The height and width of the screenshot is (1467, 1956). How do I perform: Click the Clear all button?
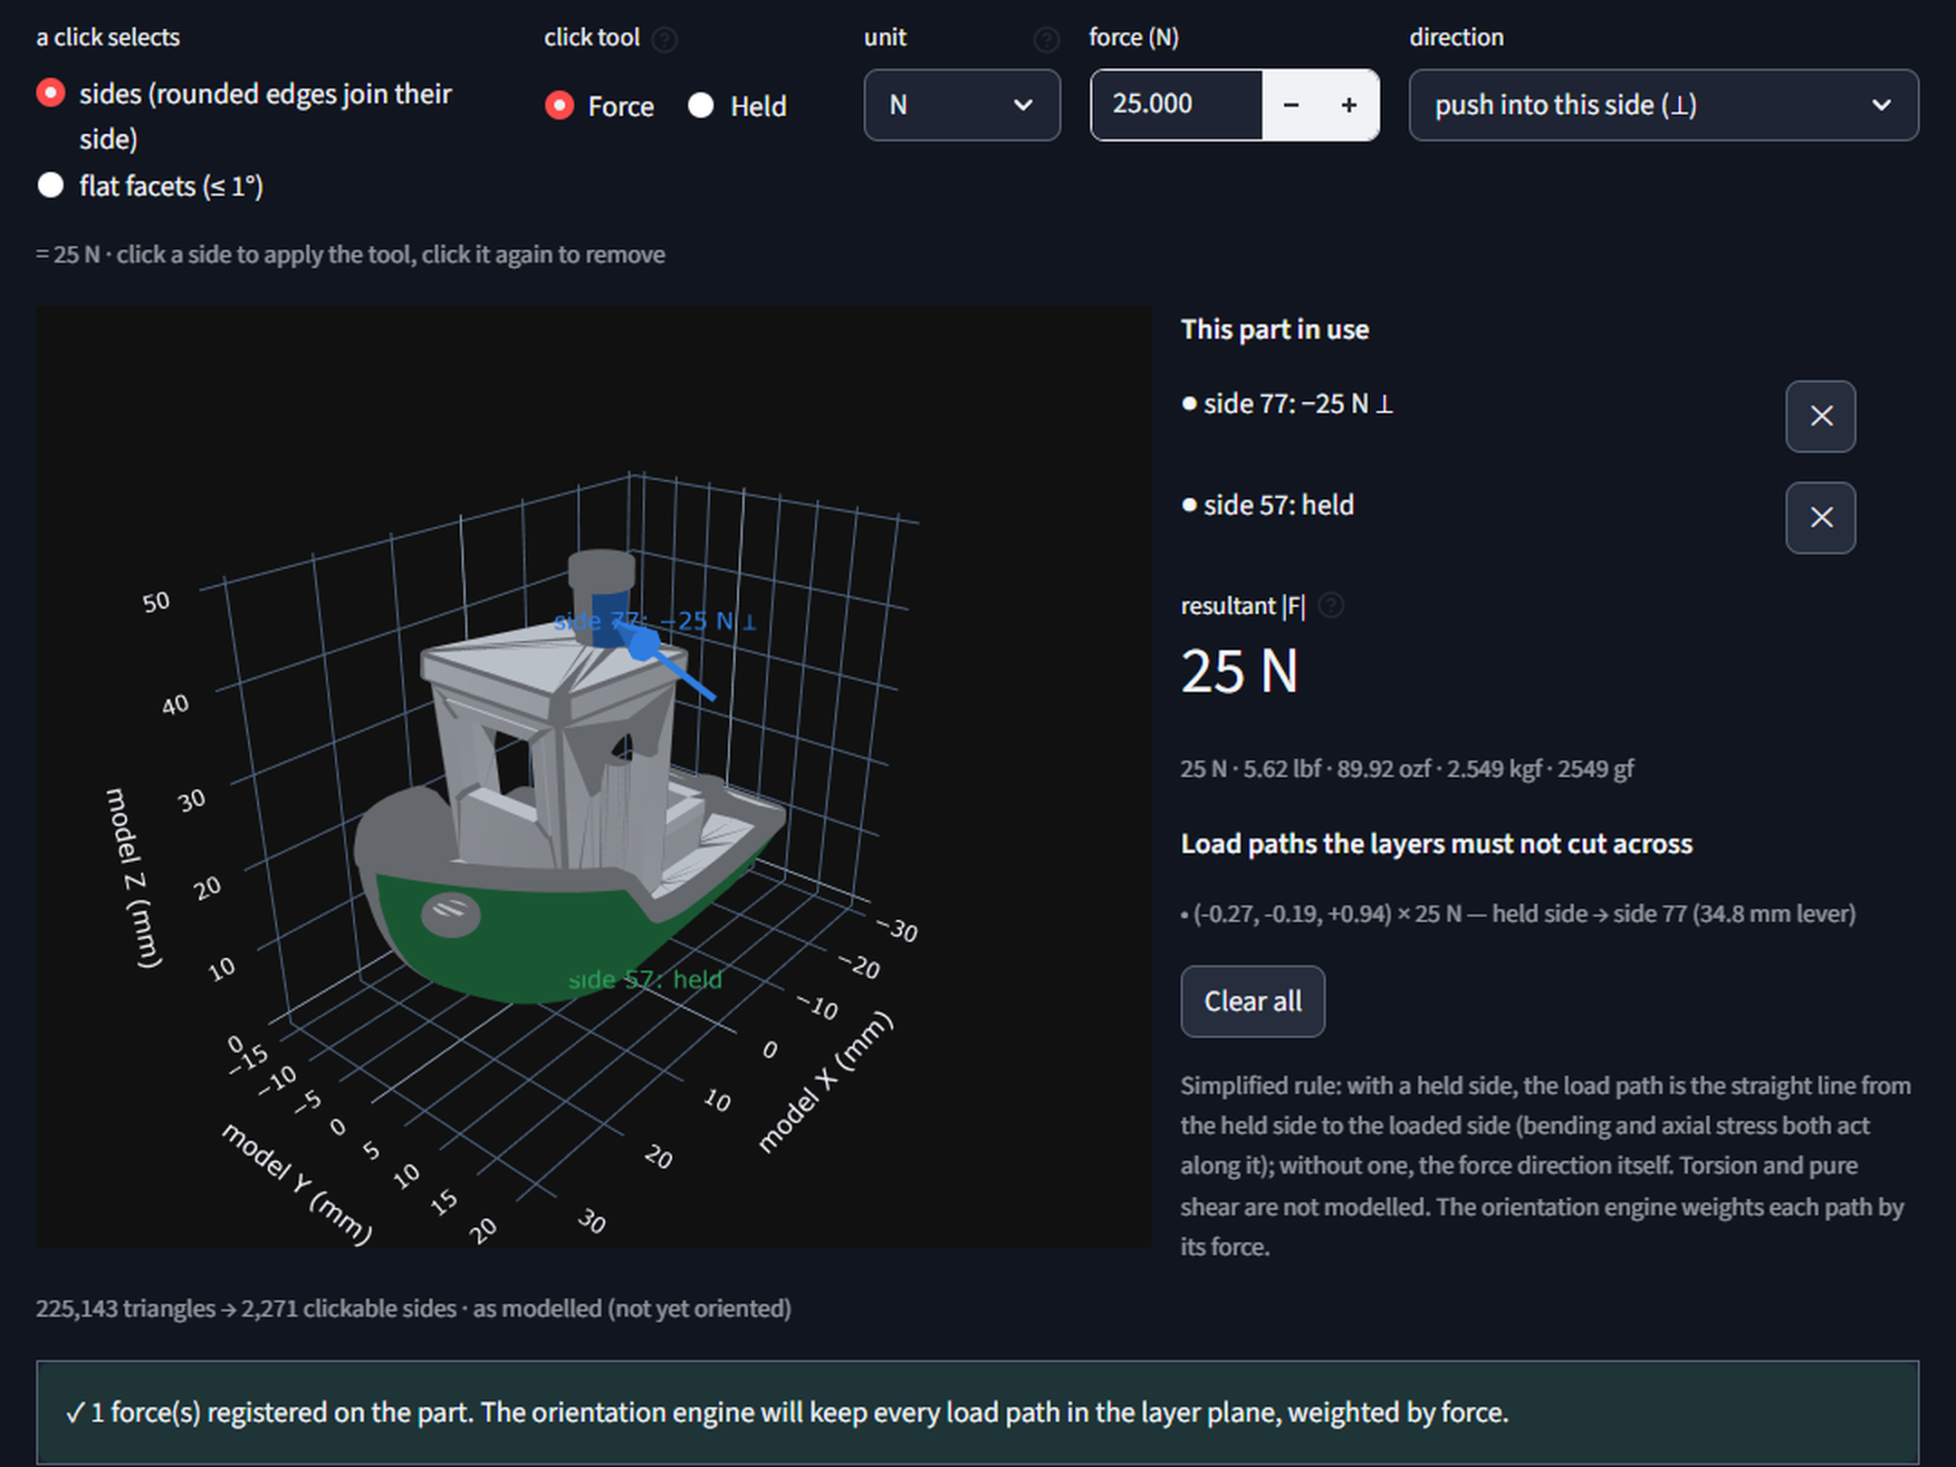[x=1252, y=1002]
